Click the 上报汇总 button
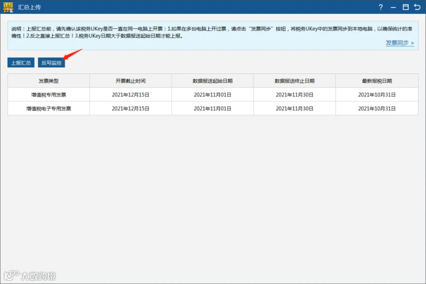Screen dimensions: 426x284 click(21, 63)
